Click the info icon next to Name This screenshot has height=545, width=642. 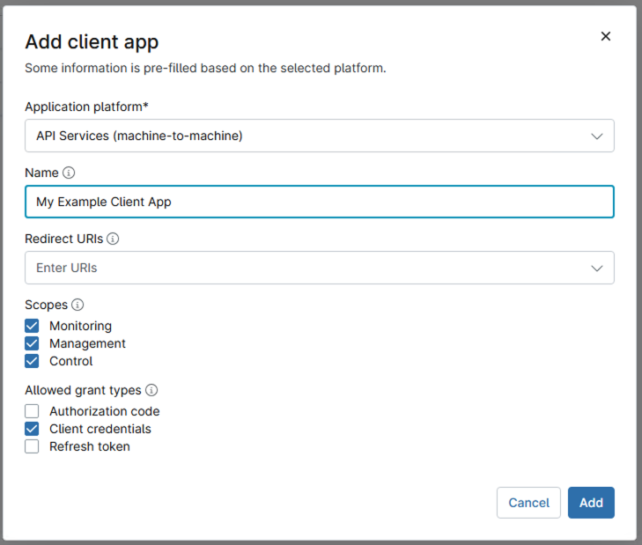[69, 173]
